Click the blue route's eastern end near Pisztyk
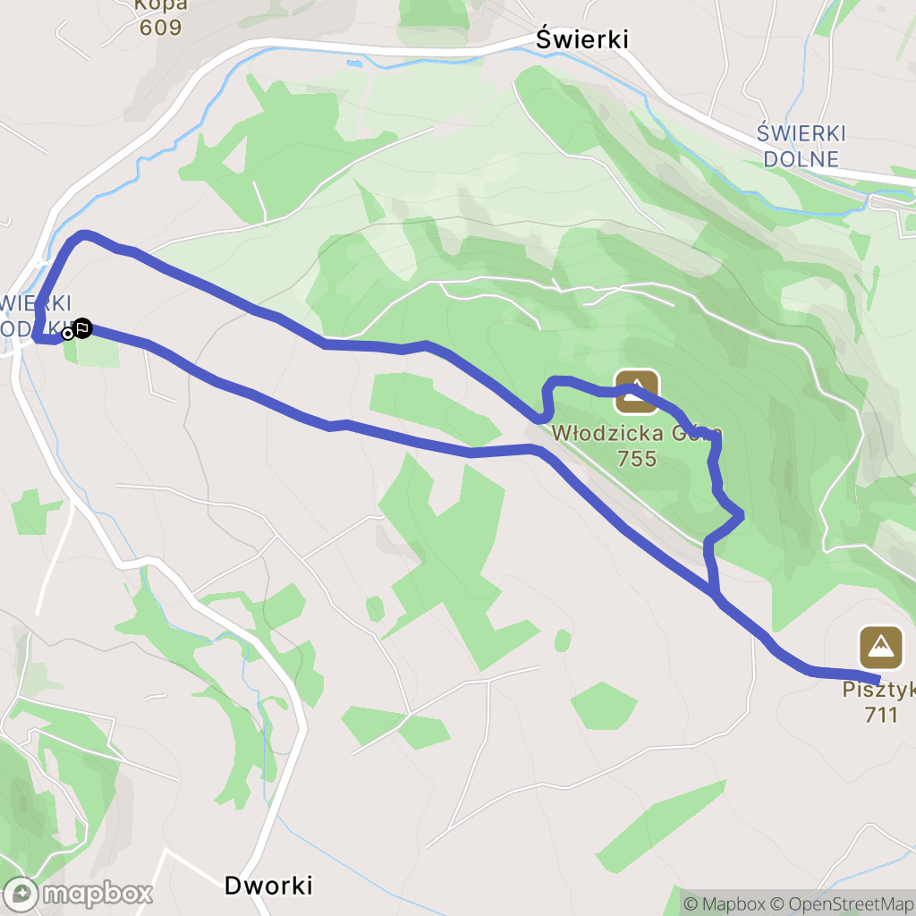The width and height of the screenshot is (916, 916). point(878,680)
